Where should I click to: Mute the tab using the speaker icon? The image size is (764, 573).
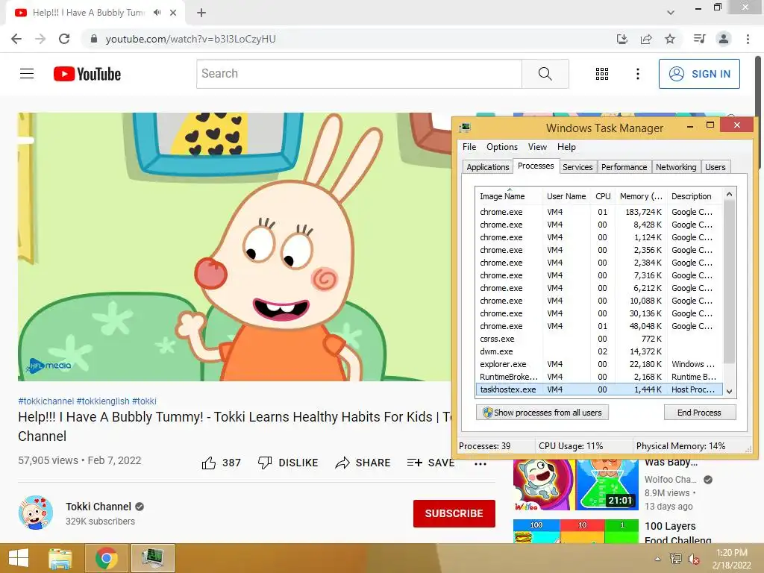point(157,13)
